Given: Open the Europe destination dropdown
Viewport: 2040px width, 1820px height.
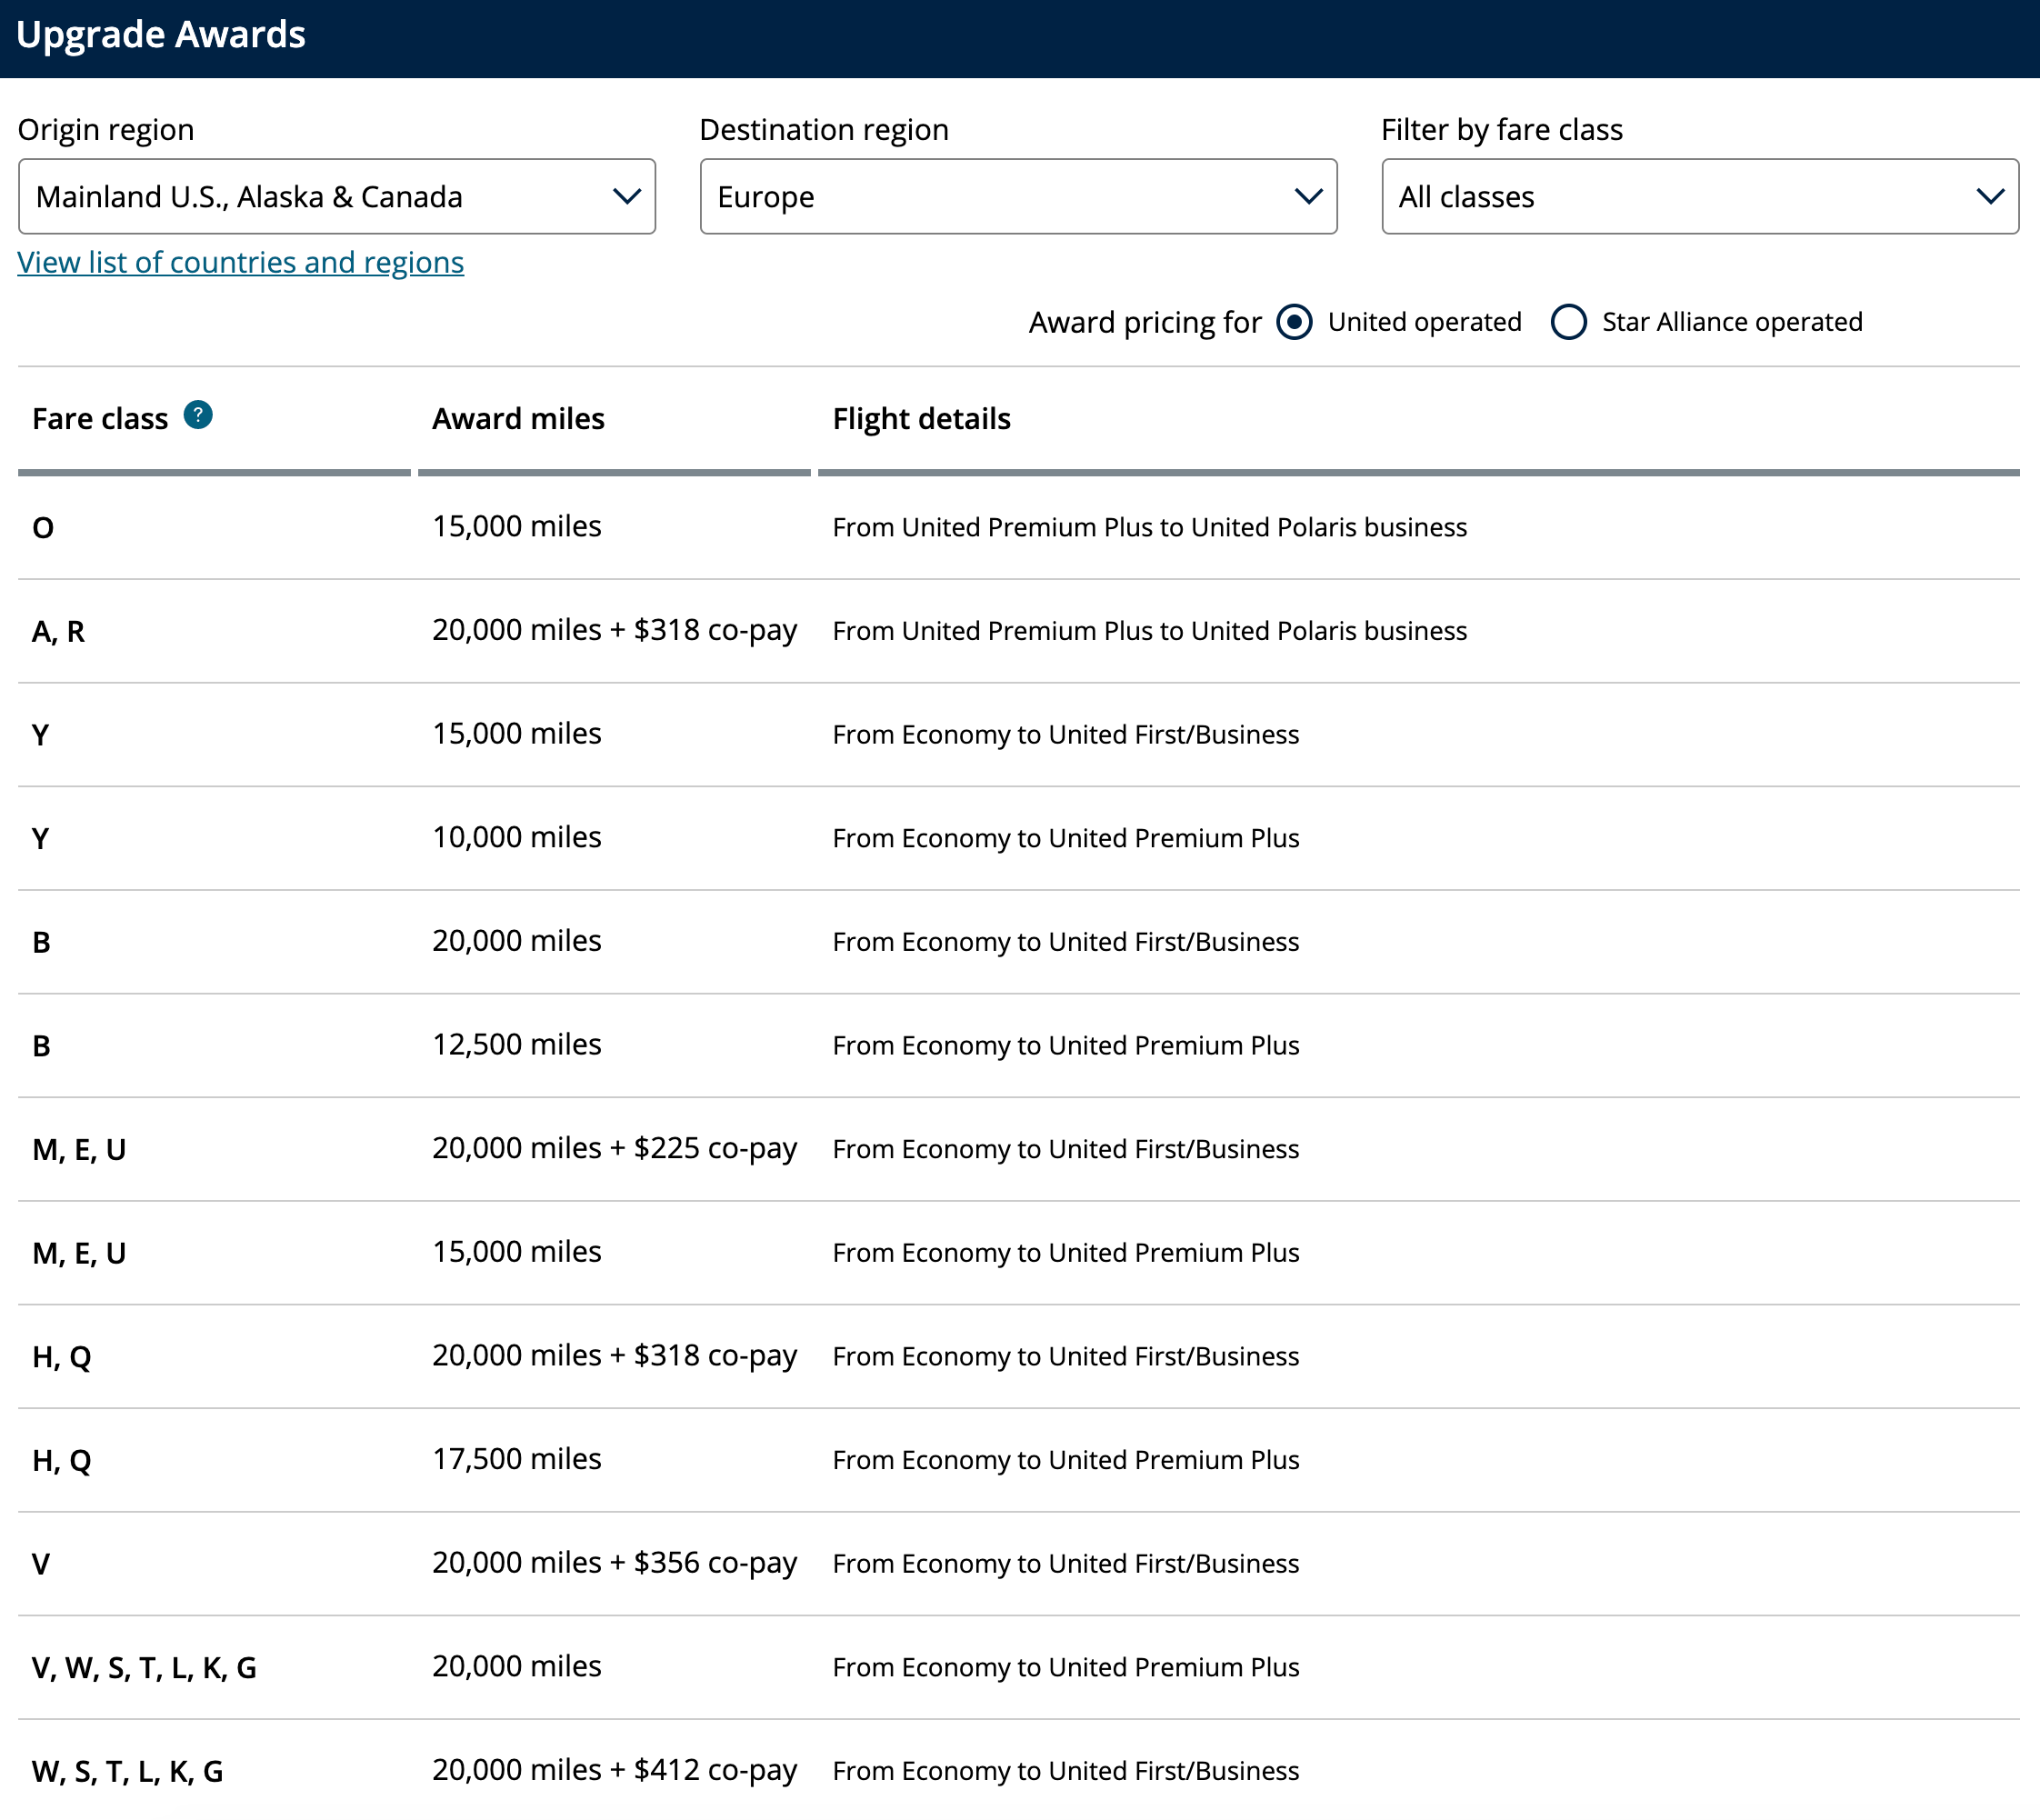Looking at the screenshot, I should pos(1017,196).
